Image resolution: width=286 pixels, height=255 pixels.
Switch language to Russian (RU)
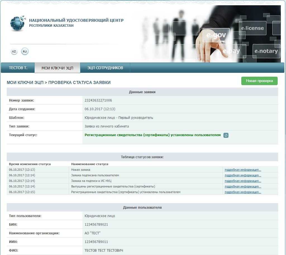point(25,51)
